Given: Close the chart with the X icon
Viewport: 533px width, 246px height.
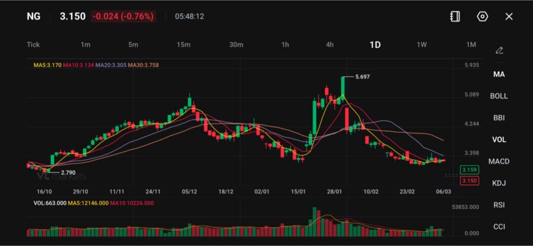Looking at the screenshot, I should point(509,17).
